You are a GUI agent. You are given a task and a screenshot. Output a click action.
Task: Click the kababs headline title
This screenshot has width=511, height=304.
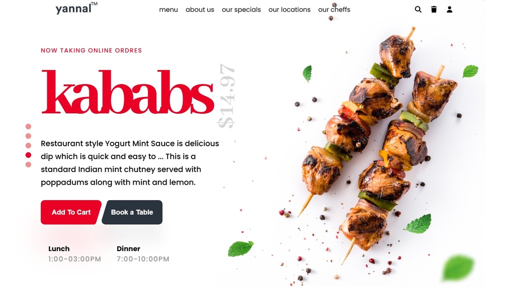click(x=128, y=92)
